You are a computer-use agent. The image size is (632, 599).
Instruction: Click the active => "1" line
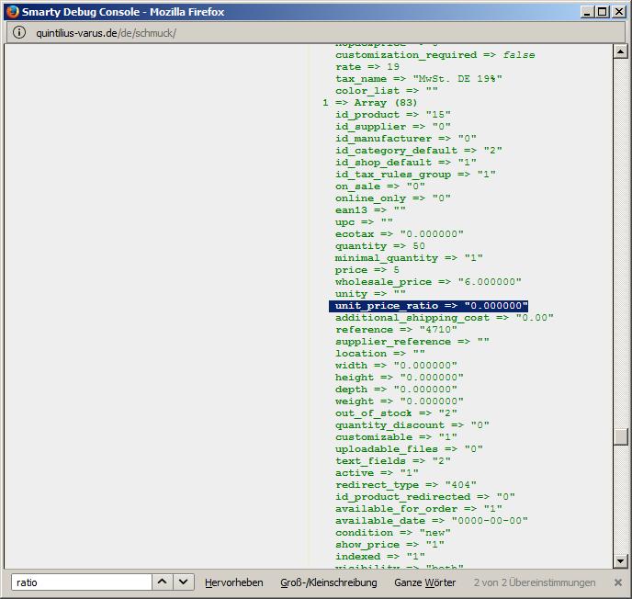[x=377, y=473]
